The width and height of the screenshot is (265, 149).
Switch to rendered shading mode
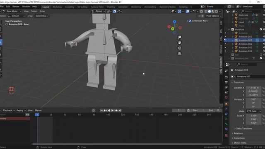pyautogui.click(x=216, y=11)
